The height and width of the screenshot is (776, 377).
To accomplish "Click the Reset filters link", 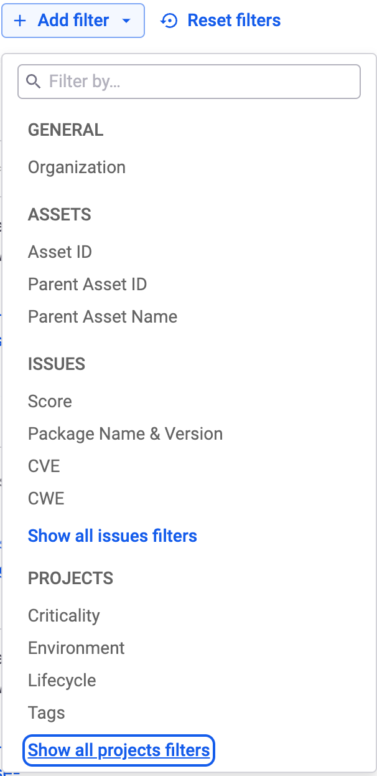I will tap(220, 21).
